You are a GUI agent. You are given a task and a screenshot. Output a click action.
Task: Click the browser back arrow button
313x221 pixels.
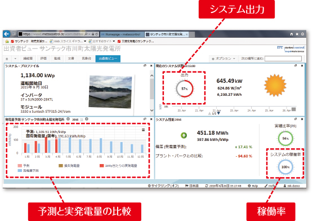pos(7,34)
